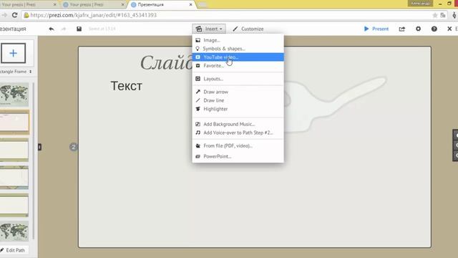Click the PowerPoint import icon
Screen dimensions: 458x258
pos(198,156)
